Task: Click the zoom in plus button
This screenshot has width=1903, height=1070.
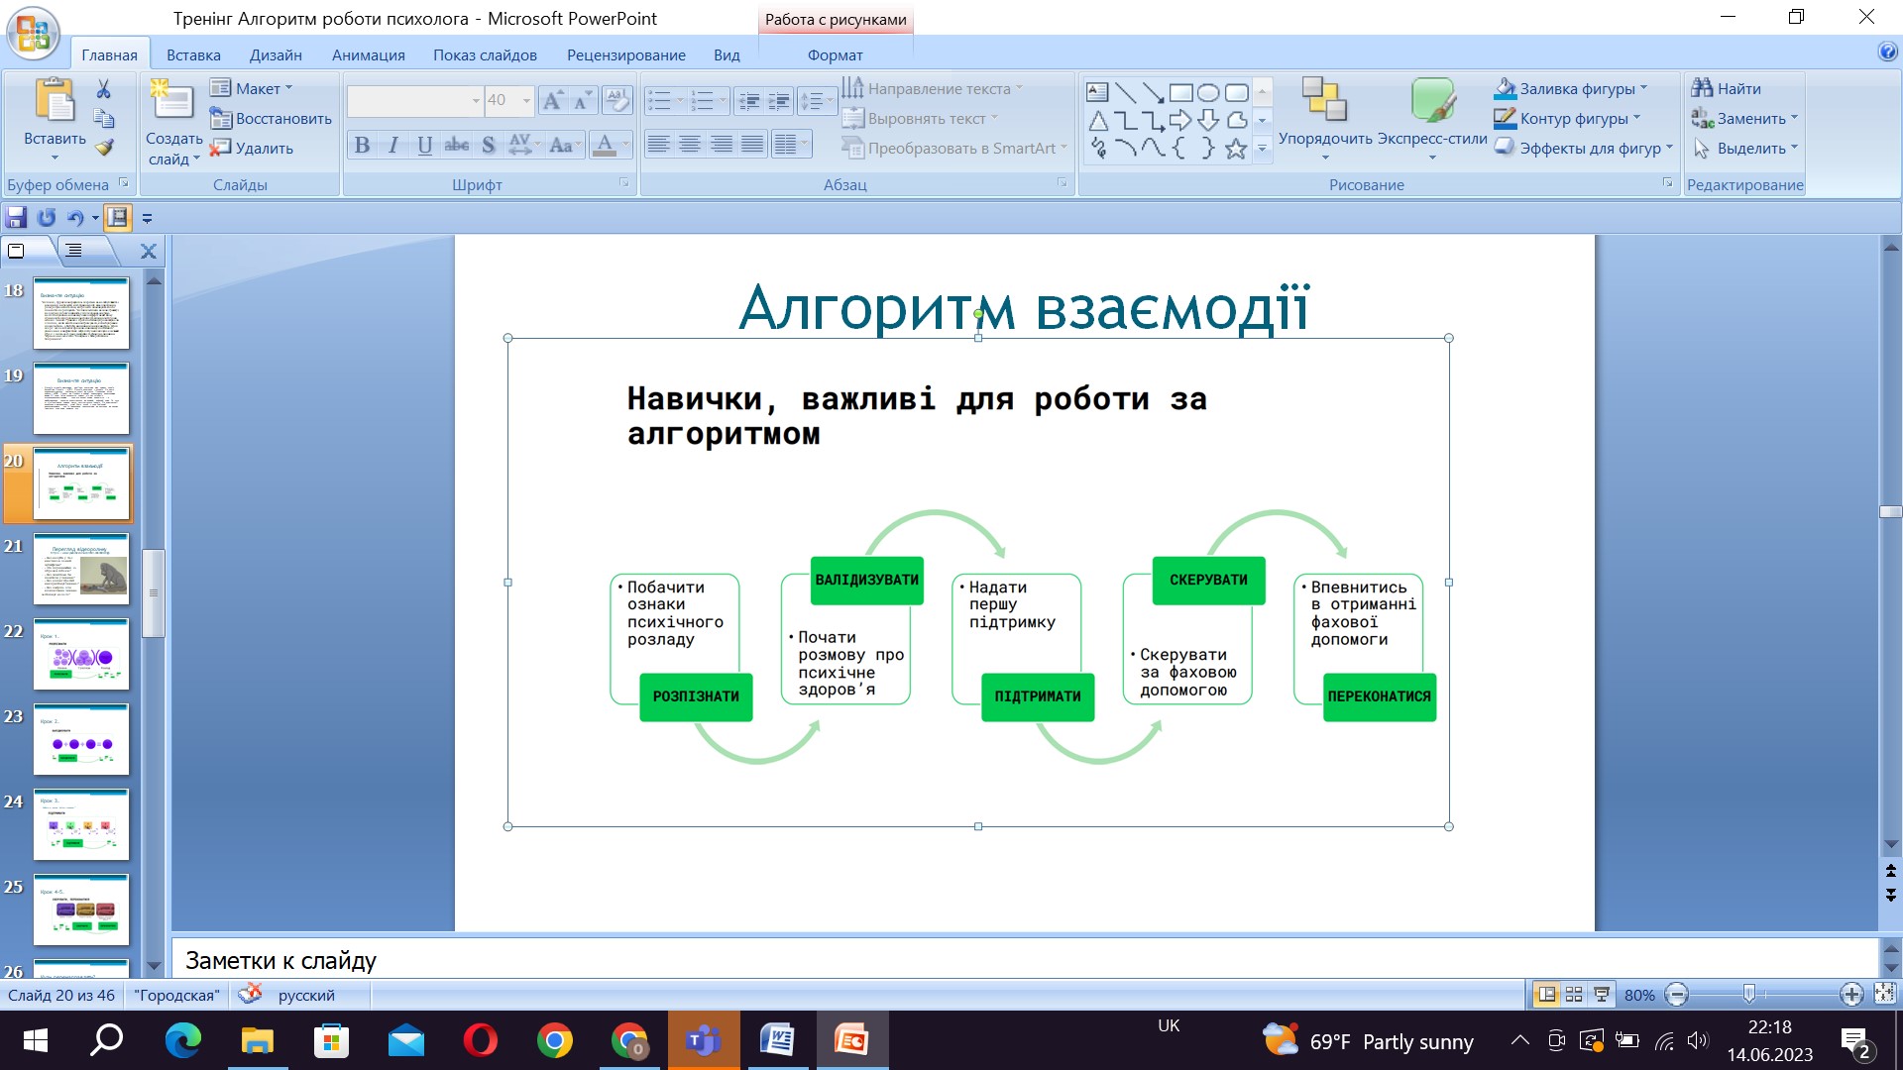Action: [1850, 995]
